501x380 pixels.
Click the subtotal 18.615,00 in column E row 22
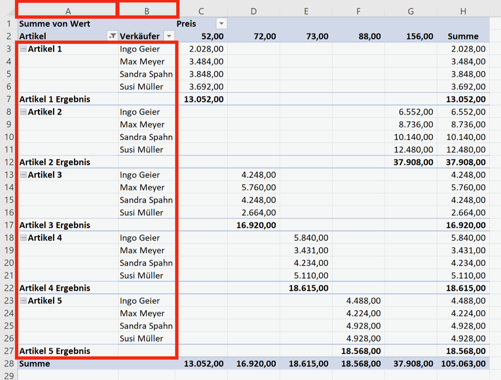coord(306,288)
